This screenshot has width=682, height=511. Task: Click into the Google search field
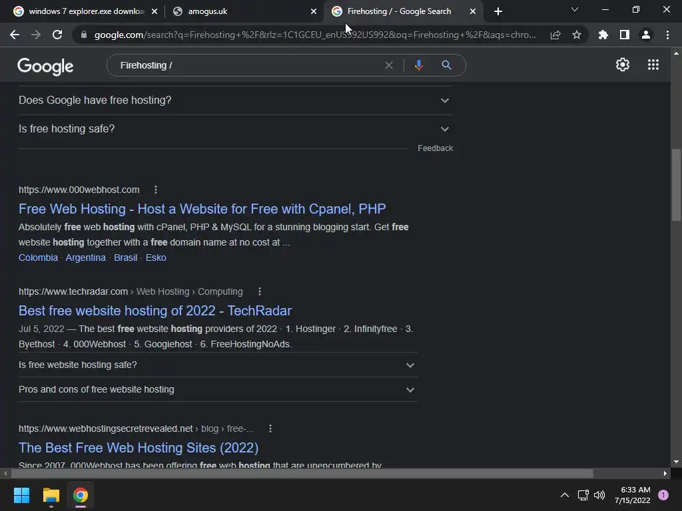pyautogui.click(x=248, y=65)
